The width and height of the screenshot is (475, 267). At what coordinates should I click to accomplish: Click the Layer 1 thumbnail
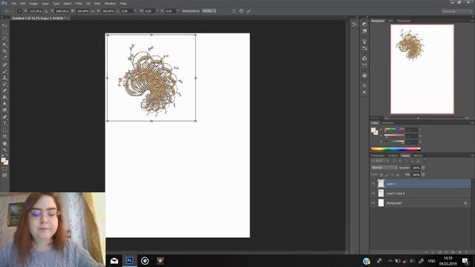(381, 183)
